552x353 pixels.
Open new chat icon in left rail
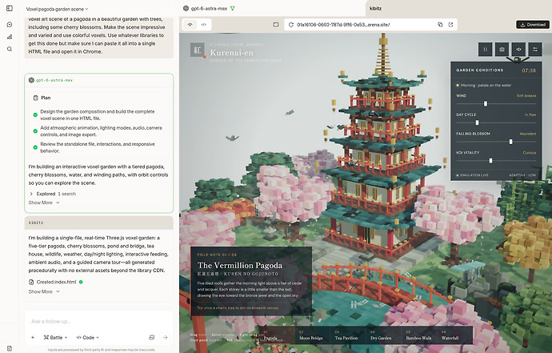pos(10,24)
